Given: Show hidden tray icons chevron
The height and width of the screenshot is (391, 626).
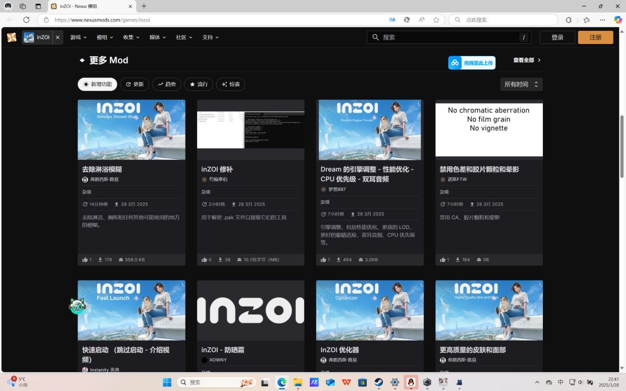Looking at the screenshot, I should tap(537, 382).
